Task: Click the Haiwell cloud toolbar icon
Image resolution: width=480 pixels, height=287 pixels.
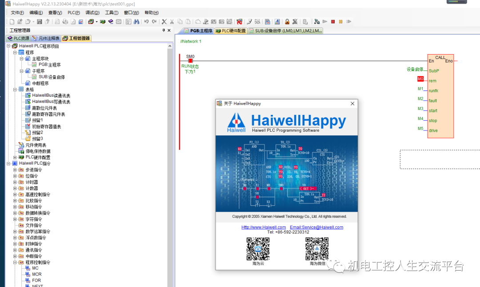Action: [198, 22]
